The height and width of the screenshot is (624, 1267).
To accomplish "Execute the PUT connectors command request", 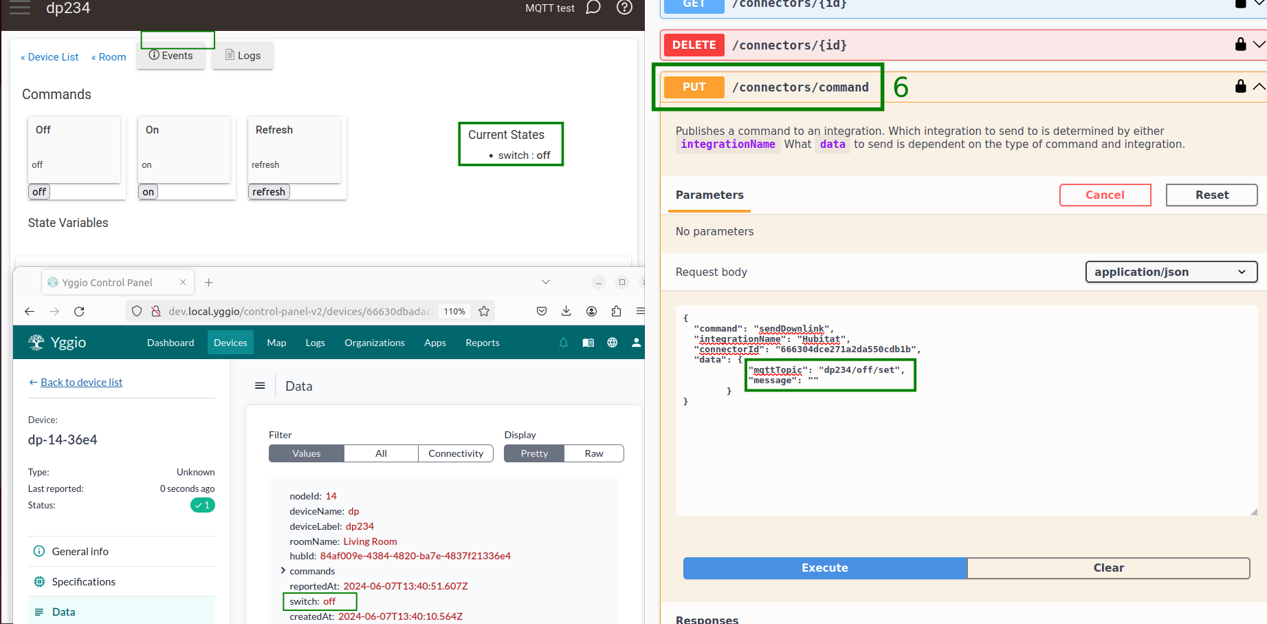I will point(825,568).
